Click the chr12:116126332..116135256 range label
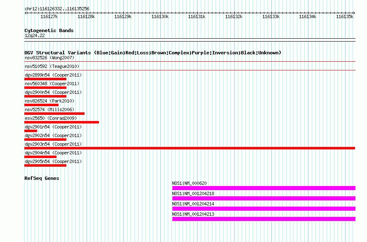Image resolution: width=367 pixels, height=242 pixels. click(x=57, y=9)
